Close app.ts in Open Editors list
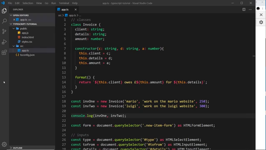266x150 pixels. 14,20
